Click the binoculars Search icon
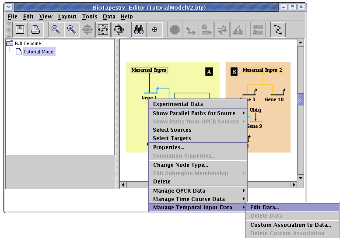 pyautogui.click(x=139, y=30)
